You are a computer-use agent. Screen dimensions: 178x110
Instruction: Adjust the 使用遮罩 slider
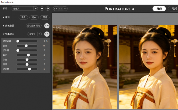coord(27,41)
